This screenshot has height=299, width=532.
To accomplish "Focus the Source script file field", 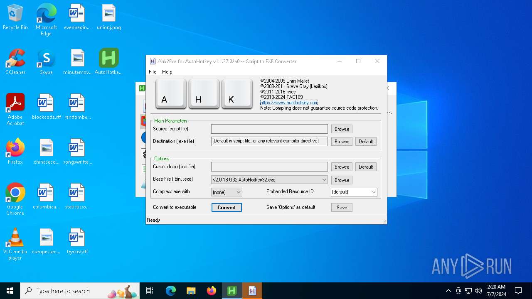I will point(269,129).
